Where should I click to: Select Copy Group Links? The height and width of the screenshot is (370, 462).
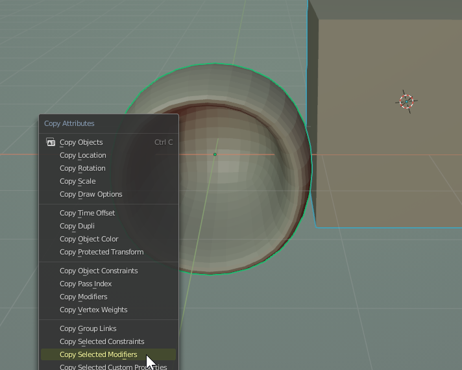[108, 328]
